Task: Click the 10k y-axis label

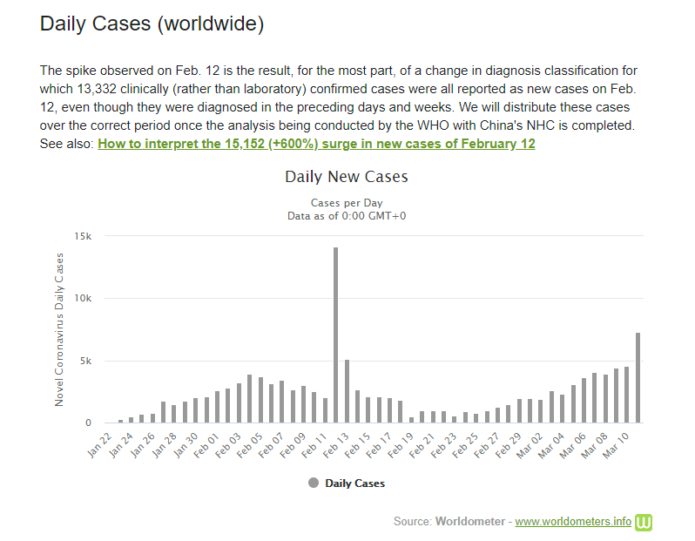Action: [82, 298]
